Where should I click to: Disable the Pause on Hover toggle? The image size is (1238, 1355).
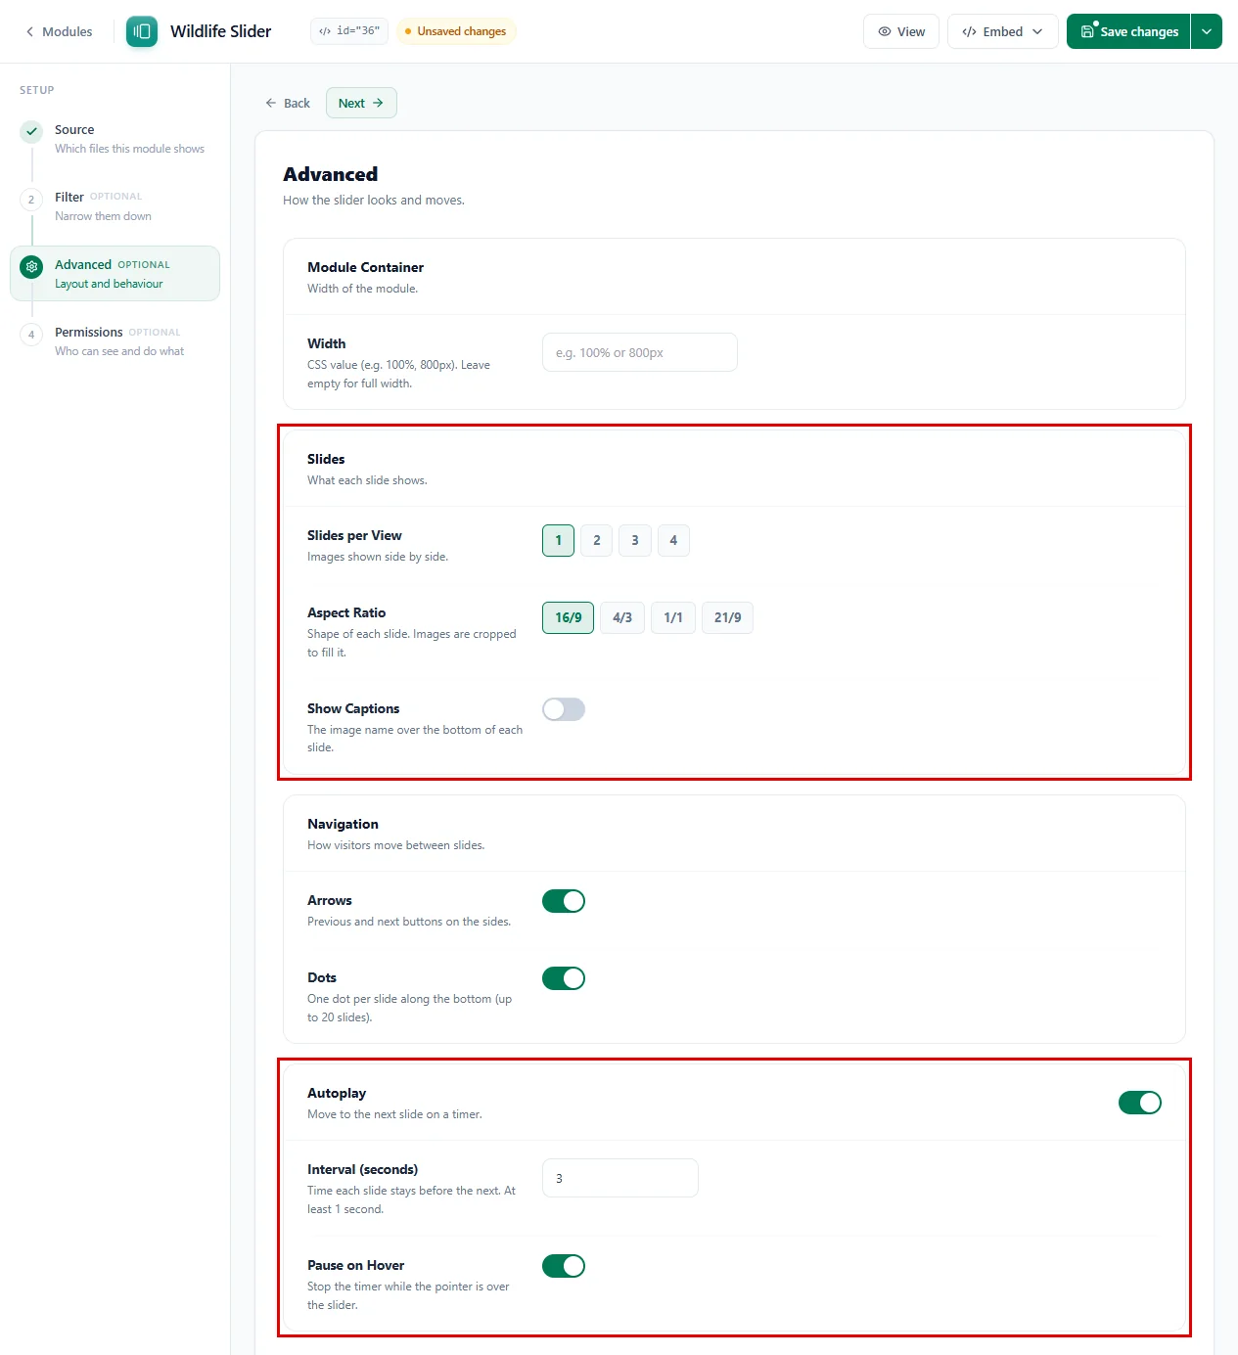coord(564,1266)
